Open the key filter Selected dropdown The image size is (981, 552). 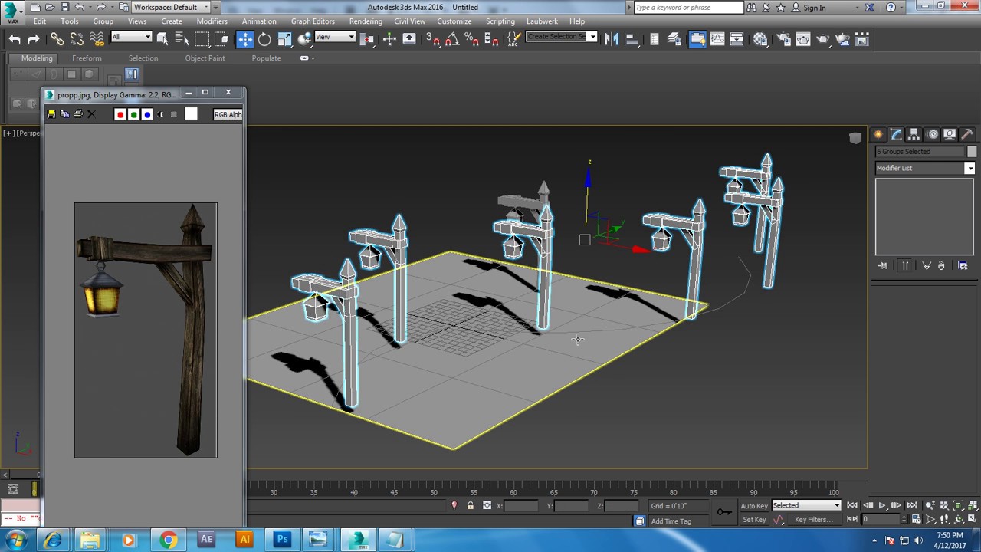pyautogui.click(x=806, y=506)
